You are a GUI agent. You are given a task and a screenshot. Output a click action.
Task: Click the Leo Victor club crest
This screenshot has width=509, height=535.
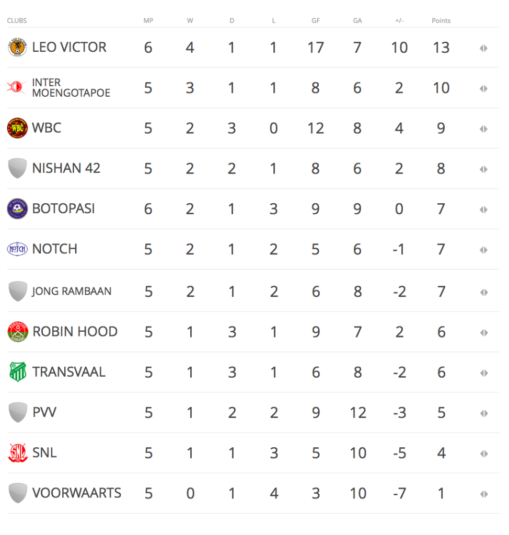click(x=17, y=47)
